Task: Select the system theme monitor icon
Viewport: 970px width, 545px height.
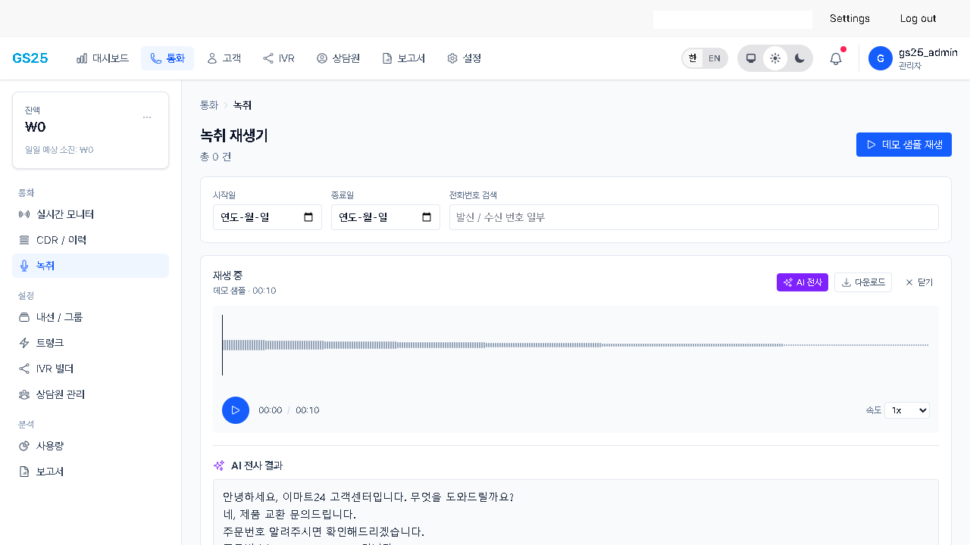Action: pos(751,58)
